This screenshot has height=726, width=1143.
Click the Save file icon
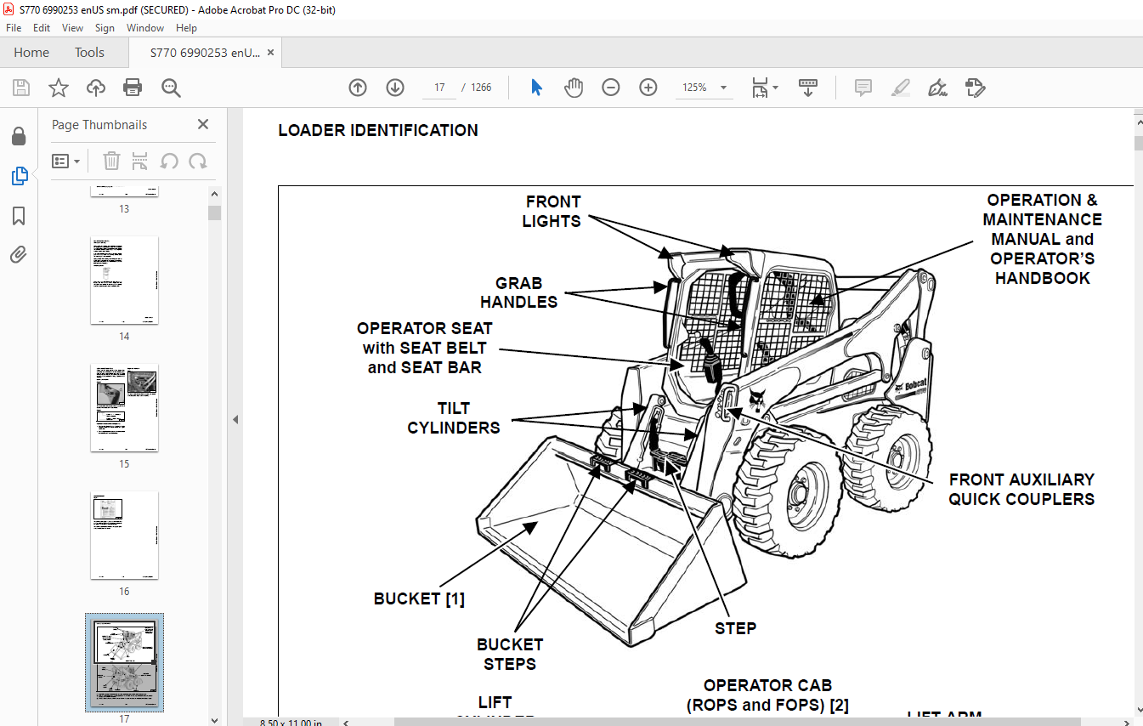pos(21,88)
